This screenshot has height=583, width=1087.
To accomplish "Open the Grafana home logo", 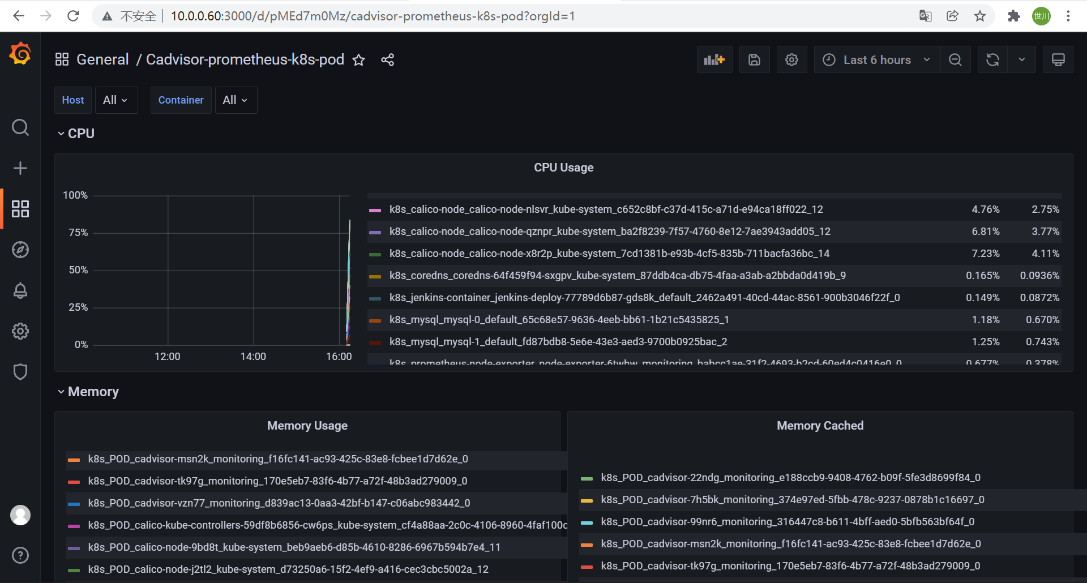I will pyautogui.click(x=20, y=54).
